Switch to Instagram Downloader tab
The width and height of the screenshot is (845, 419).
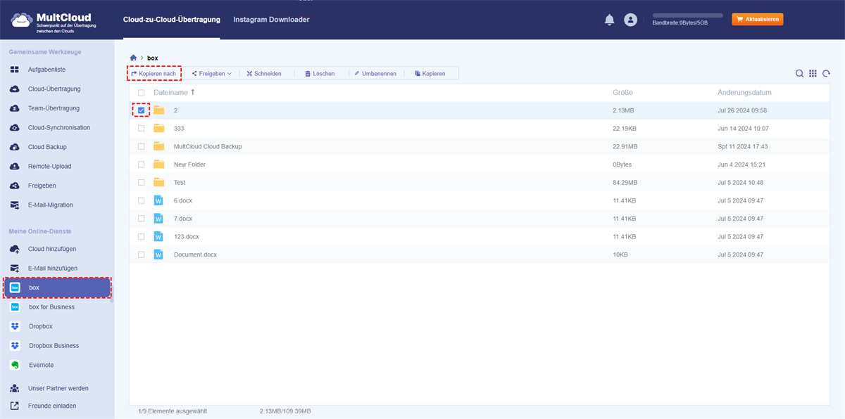tap(271, 20)
